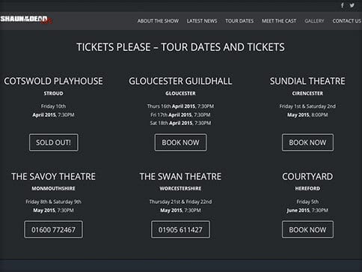Click the Sundial Theatre heading
Screen dimensions: 362x272
click(307, 81)
